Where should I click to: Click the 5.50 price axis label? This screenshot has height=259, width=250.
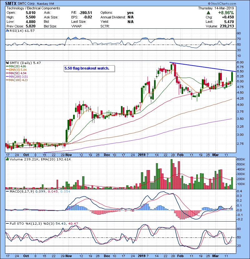240,71
